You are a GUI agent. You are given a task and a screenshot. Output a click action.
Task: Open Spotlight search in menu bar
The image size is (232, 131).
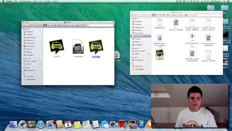[224, 1]
